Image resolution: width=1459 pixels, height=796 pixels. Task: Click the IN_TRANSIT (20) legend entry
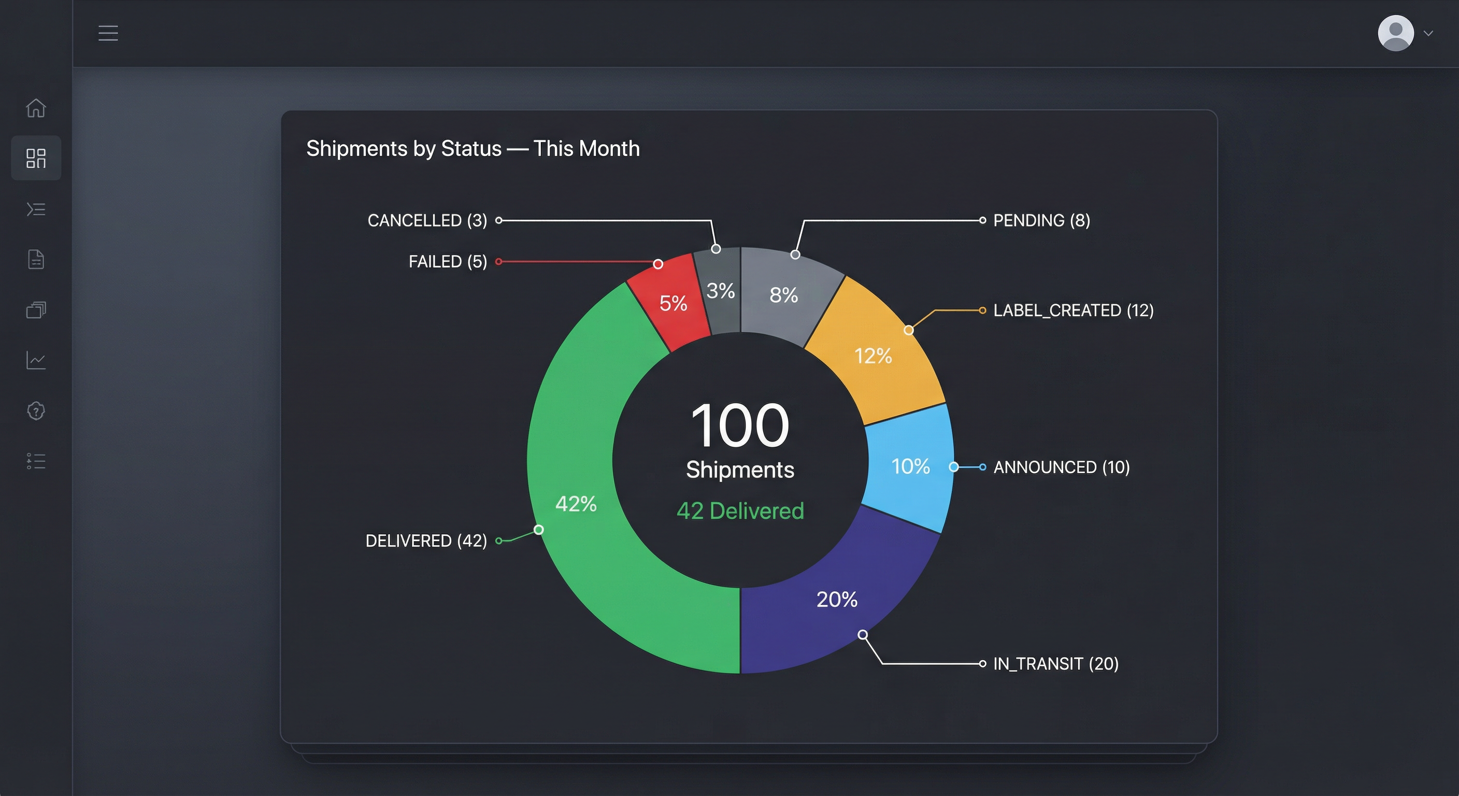[1055, 663]
